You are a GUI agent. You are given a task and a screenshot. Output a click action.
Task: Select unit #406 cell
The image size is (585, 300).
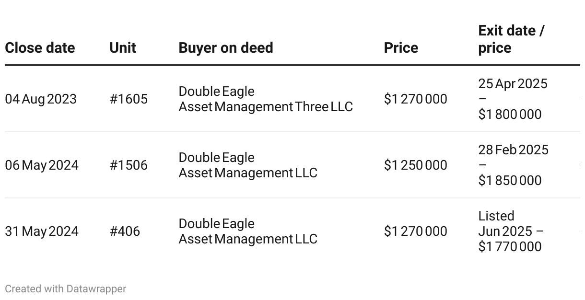tap(125, 231)
